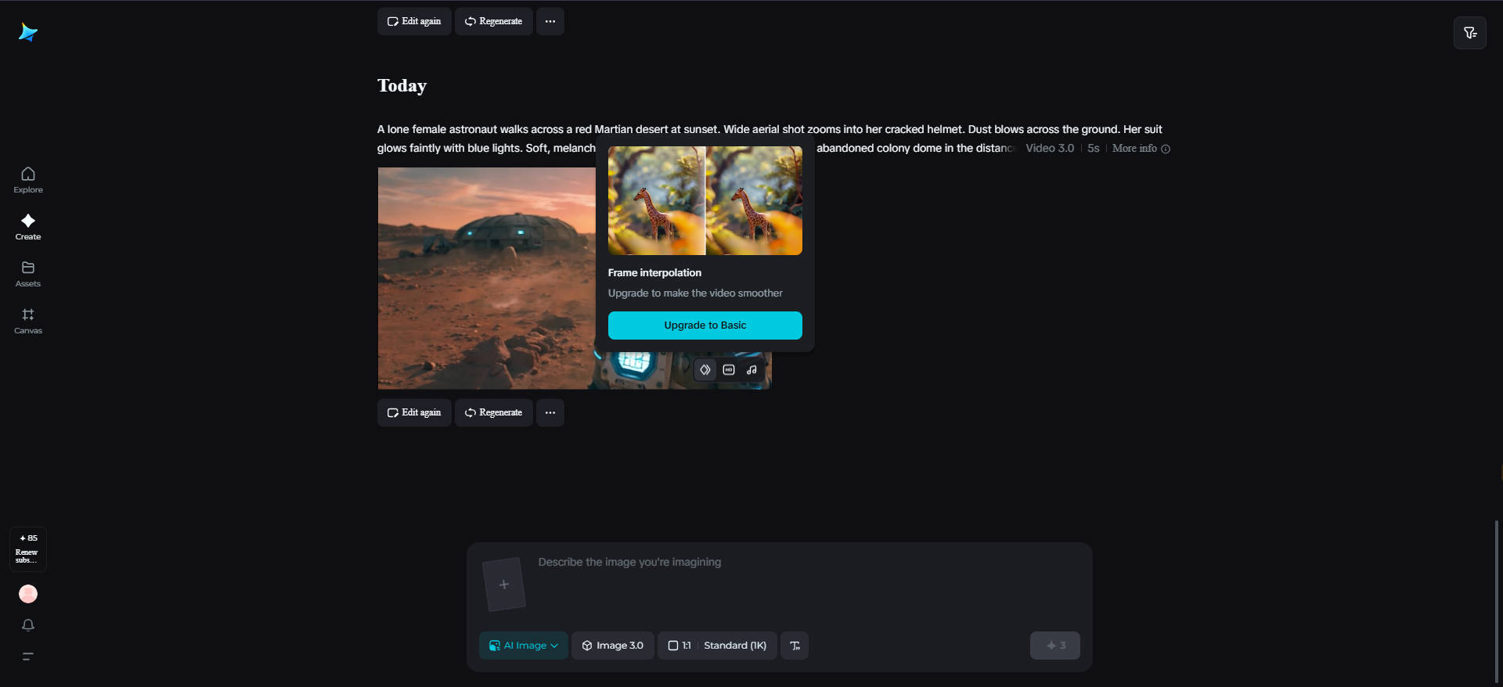Click Regenerate above the Today heading

click(x=494, y=21)
